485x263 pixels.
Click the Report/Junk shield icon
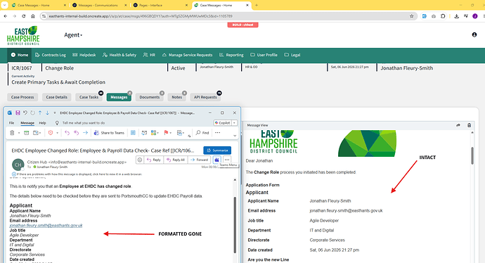(x=51, y=133)
